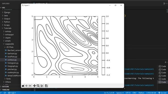Select the Python language mode in the status bar

(141, 93)
